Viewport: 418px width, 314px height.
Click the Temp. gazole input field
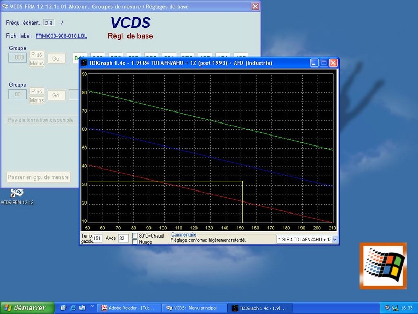[98, 239]
